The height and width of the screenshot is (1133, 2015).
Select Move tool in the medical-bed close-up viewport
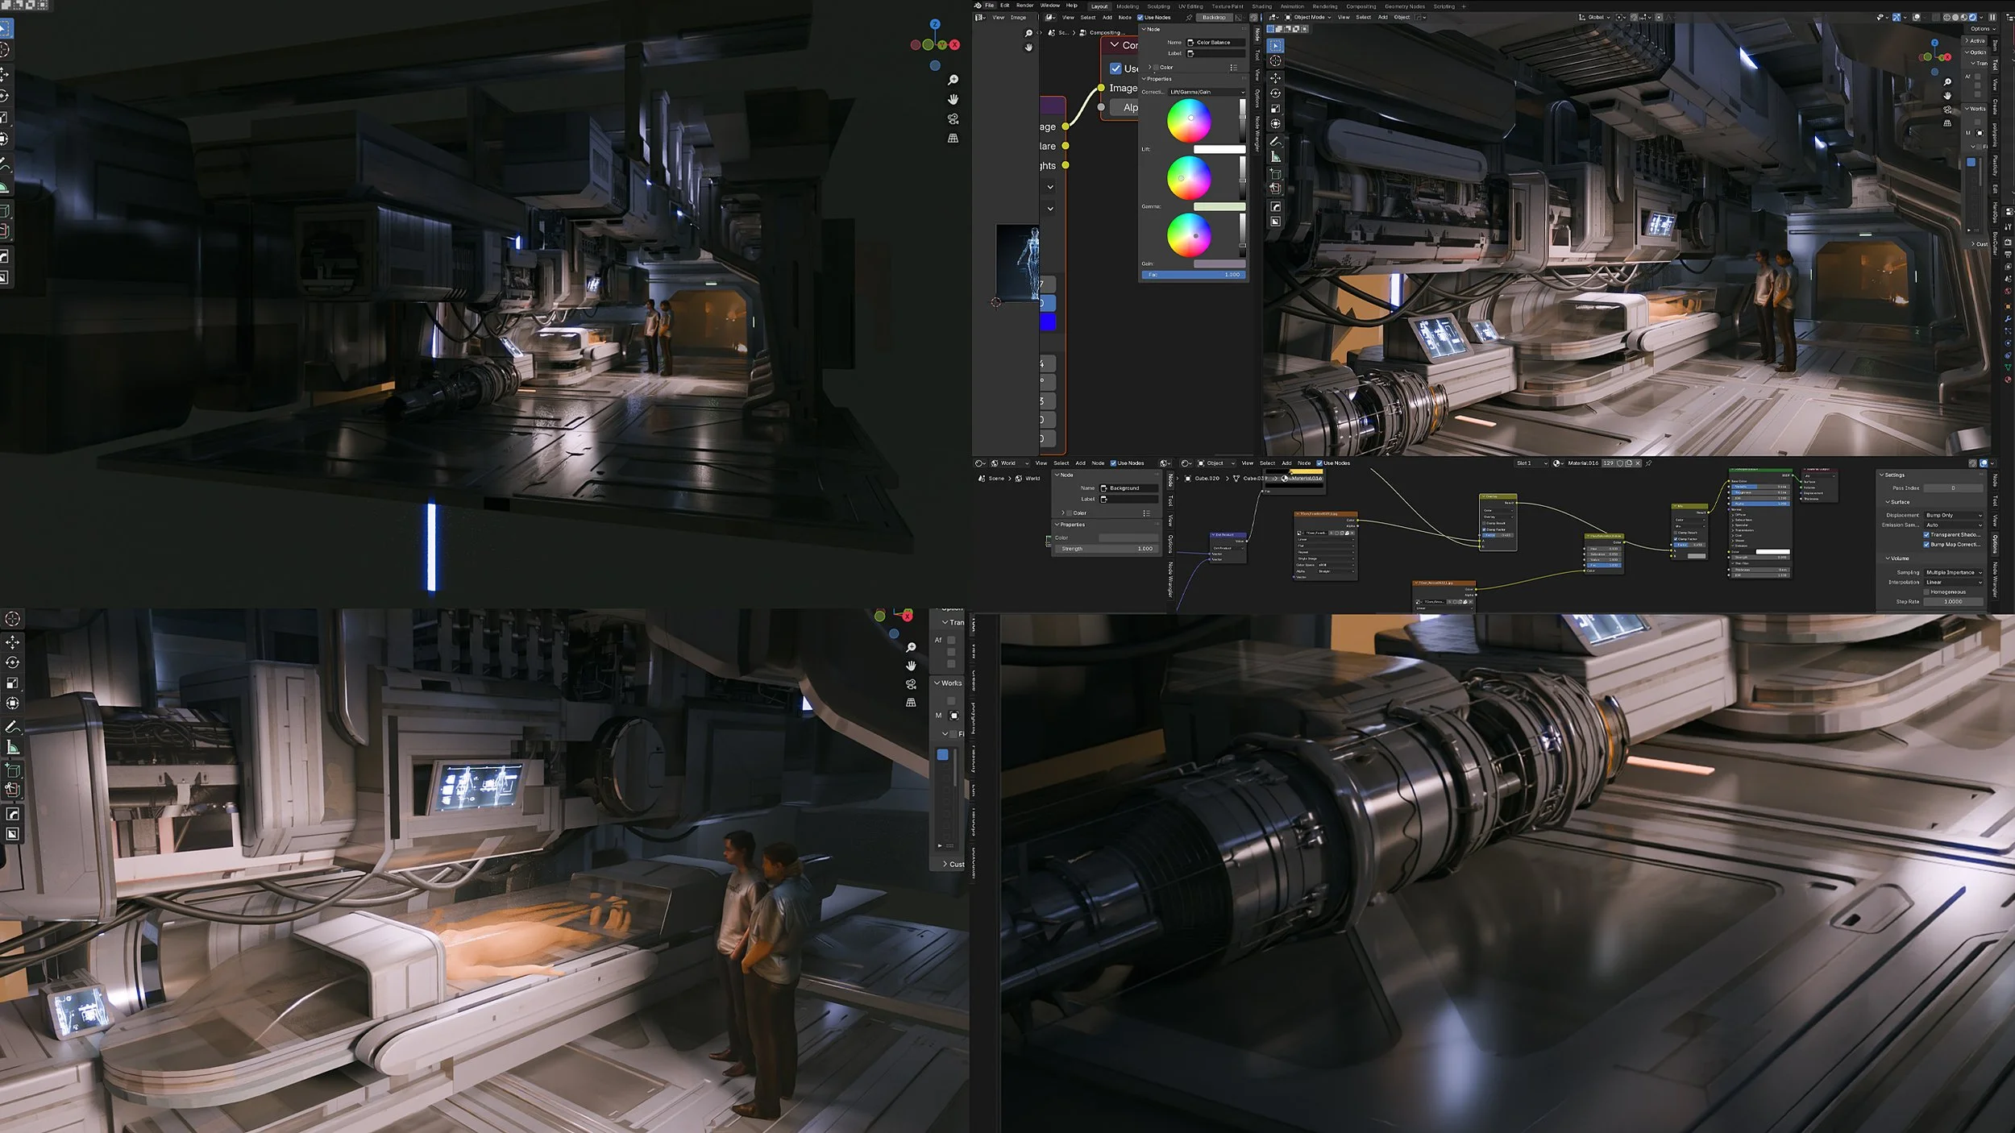13,642
